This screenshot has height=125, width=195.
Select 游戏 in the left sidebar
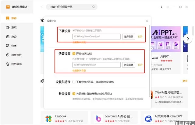point(13,27)
